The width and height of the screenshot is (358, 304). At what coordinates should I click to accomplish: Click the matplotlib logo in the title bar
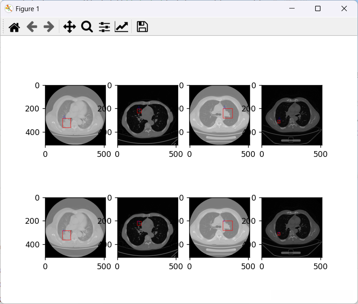8,8
